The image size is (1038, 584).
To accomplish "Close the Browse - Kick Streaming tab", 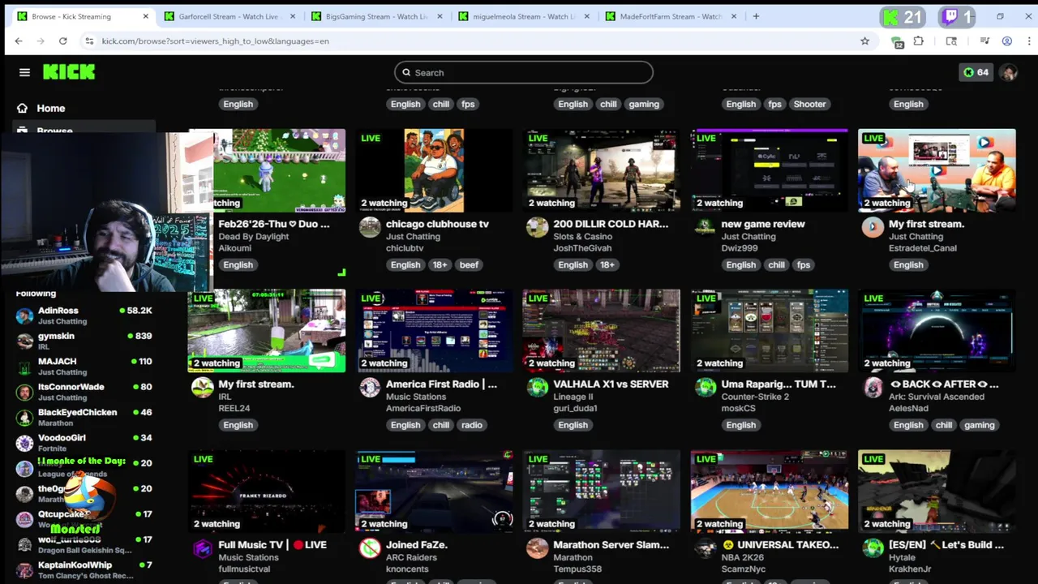I will coord(146,16).
